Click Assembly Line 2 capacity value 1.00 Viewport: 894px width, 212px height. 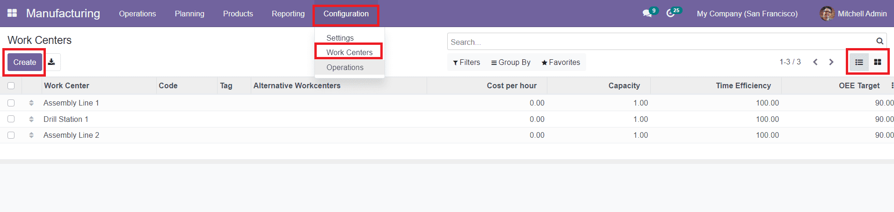[x=640, y=135]
